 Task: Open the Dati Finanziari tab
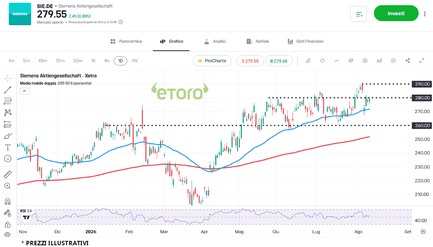point(305,41)
